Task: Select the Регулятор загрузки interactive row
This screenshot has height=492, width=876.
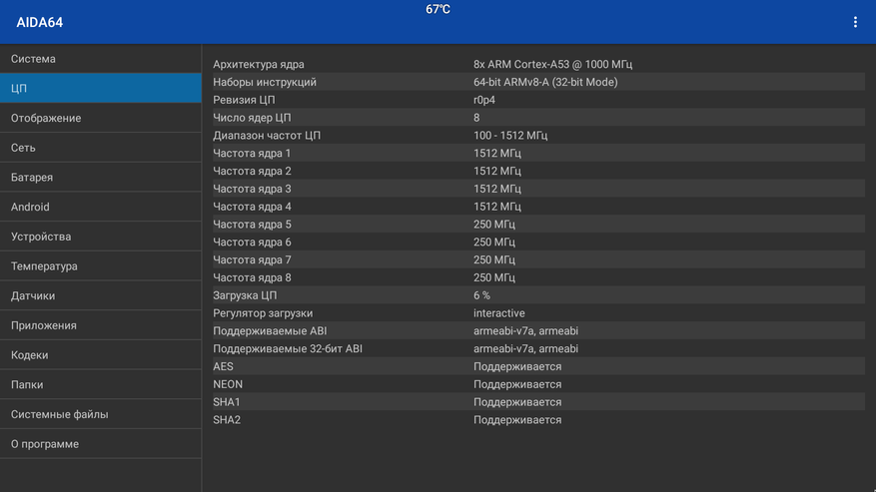Action: pos(538,313)
